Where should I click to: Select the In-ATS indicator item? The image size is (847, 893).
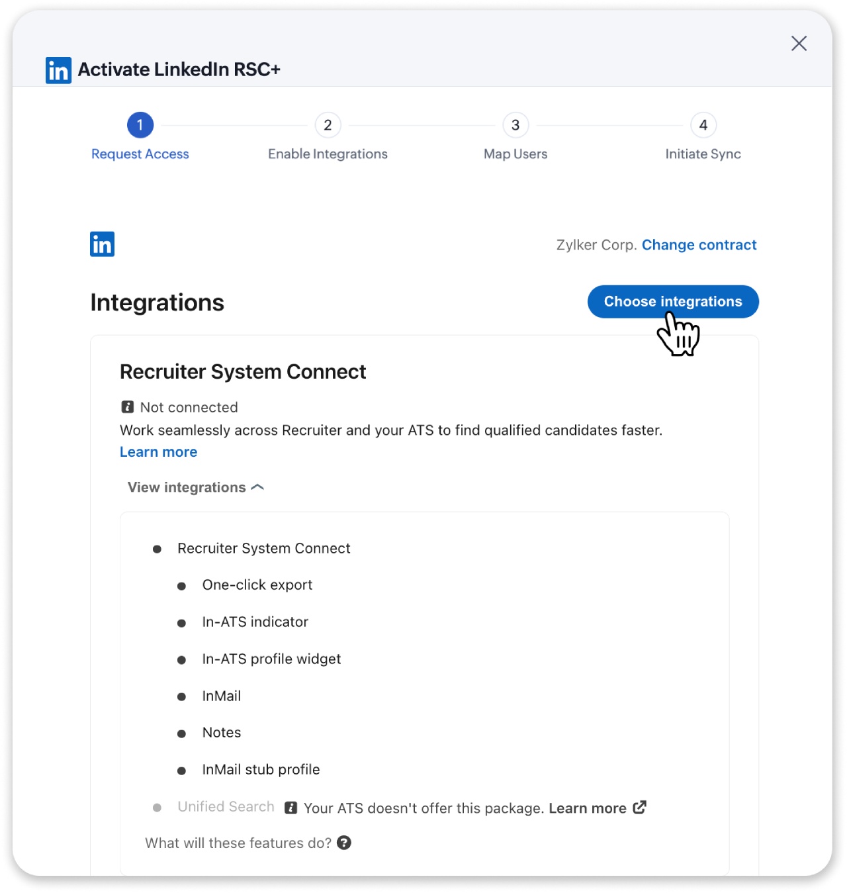pos(255,622)
